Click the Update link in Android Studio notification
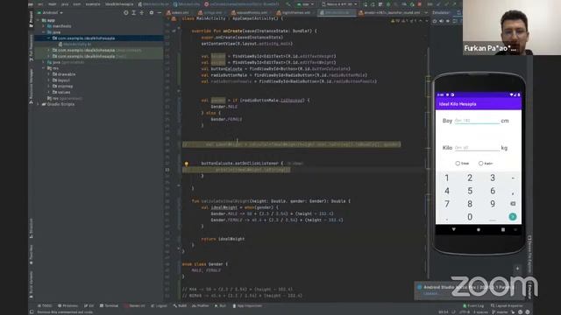The width and height of the screenshot is (561, 315). pos(430,294)
